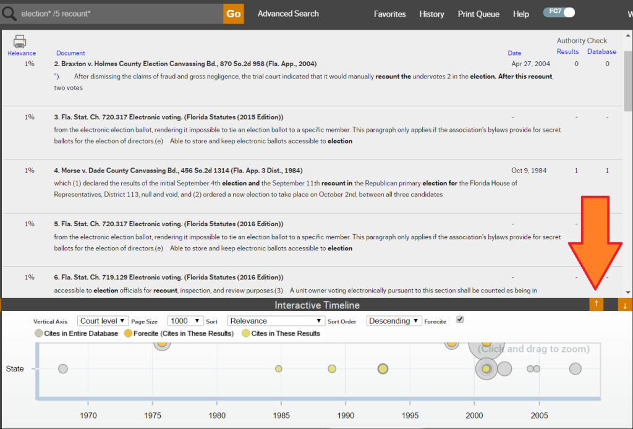Click the yellow Cites in These Results circle
633x429 pixels.
(245, 333)
